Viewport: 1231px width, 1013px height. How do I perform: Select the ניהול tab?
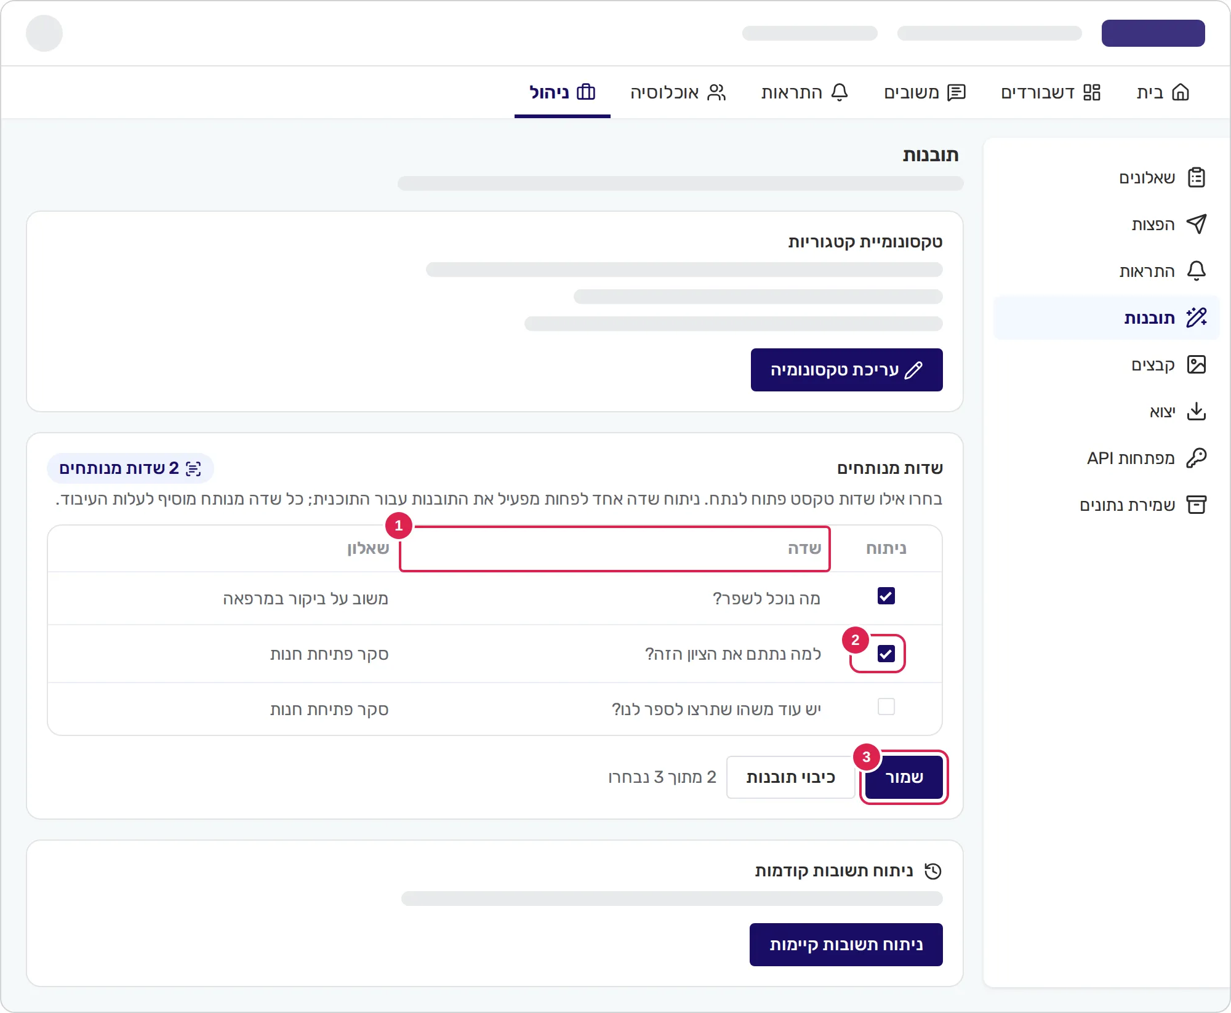point(563,92)
